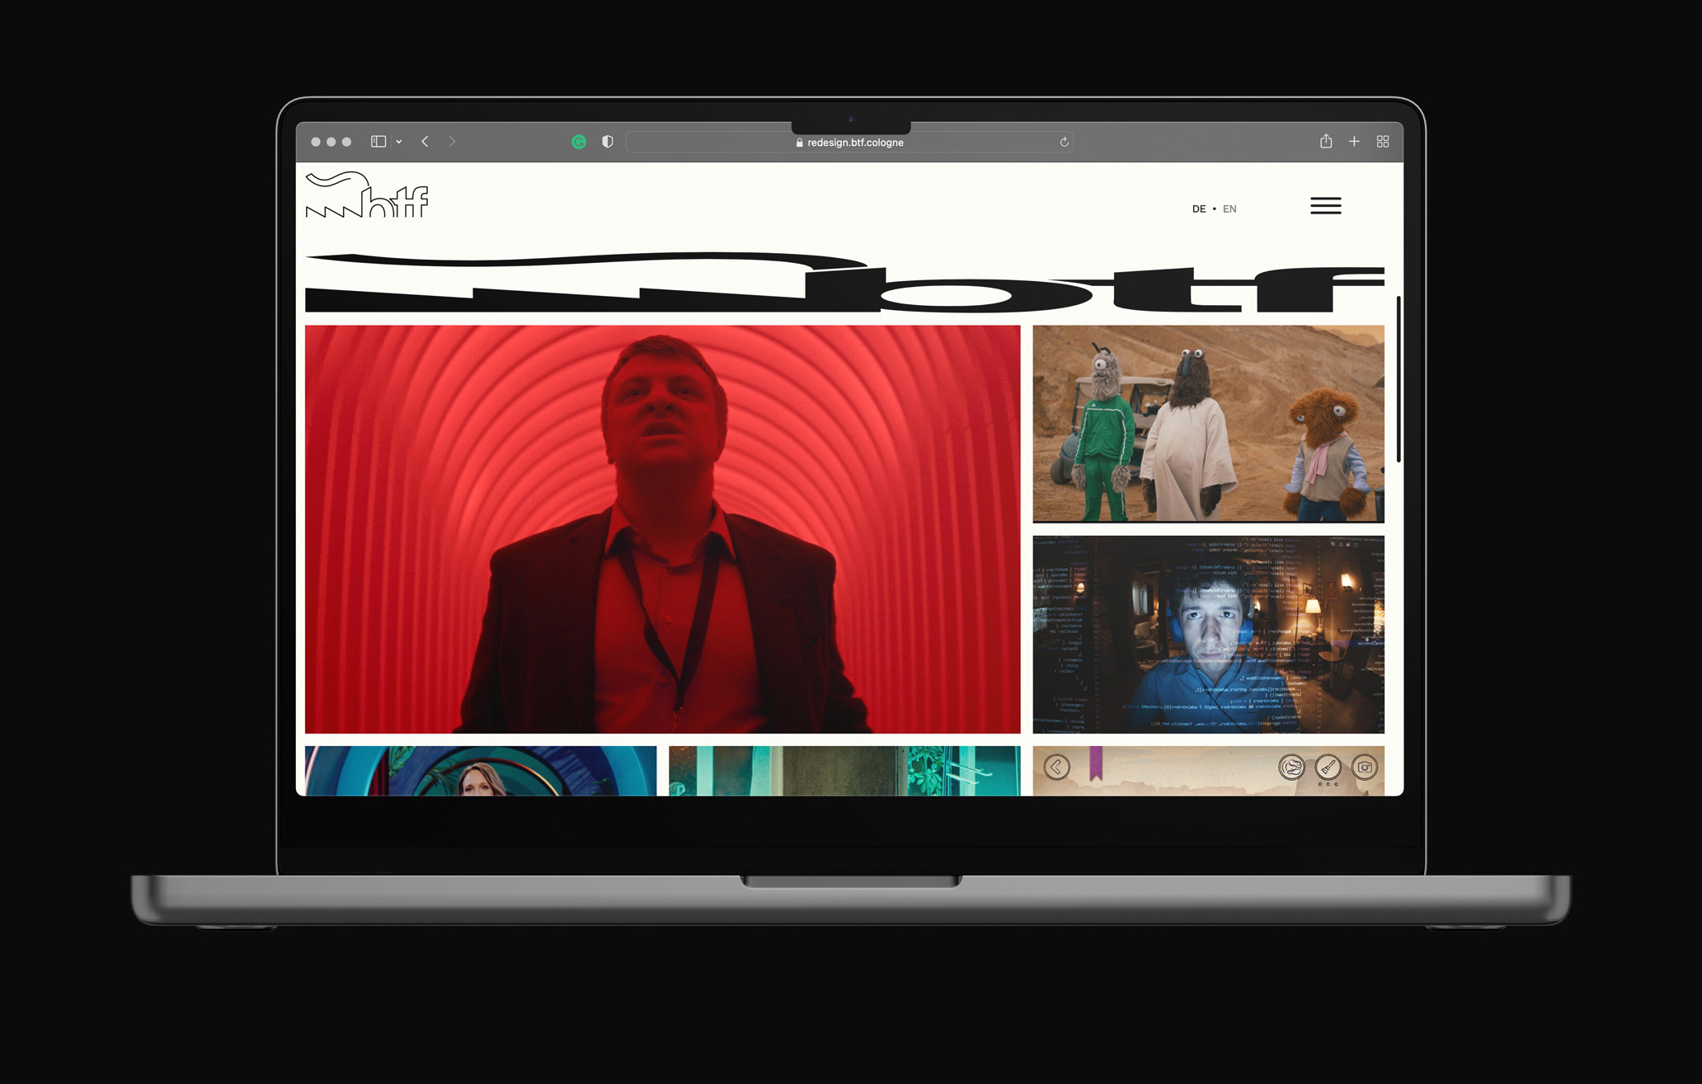This screenshot has width=1702, height=1084.
Task: Reload the page with refresh icon
Action: pyautogui.click(x=1064, y=143)
